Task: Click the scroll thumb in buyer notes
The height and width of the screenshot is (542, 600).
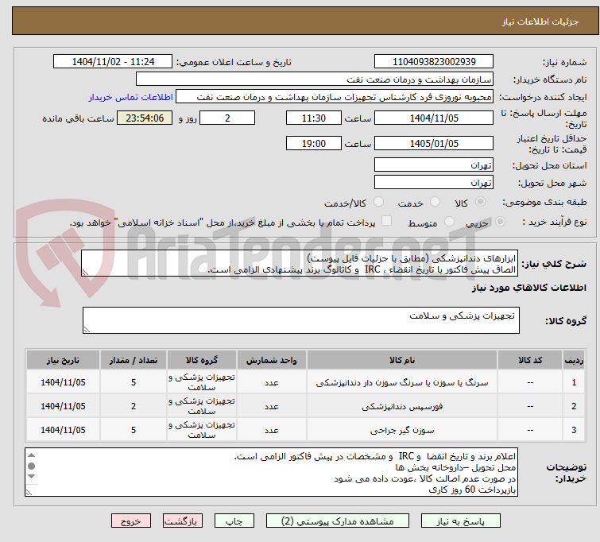Action: click(31, 466)
